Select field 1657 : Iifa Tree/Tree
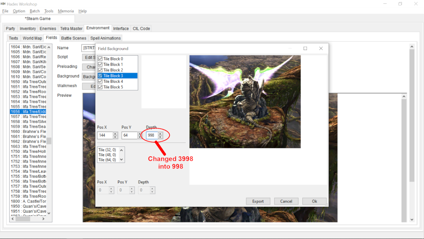The height and width of the screenshot is (239, 424). 28,116
